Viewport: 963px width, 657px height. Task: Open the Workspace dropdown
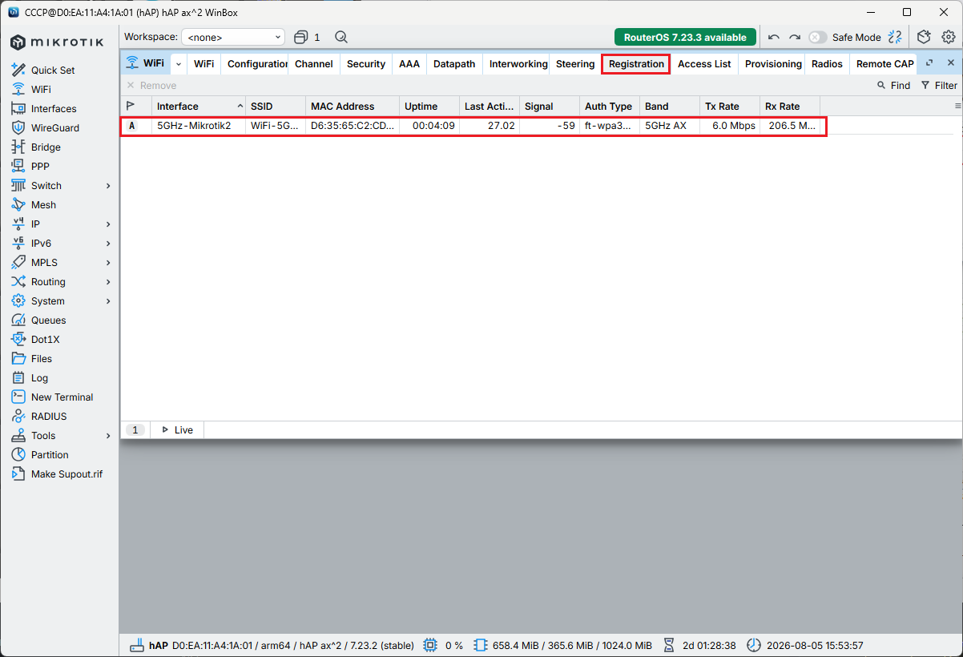click(x=233, y=37)
